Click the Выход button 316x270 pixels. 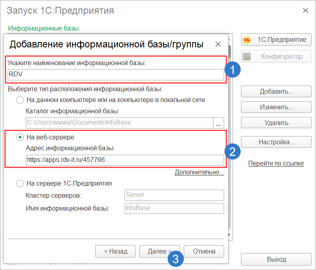coord(276,260)
